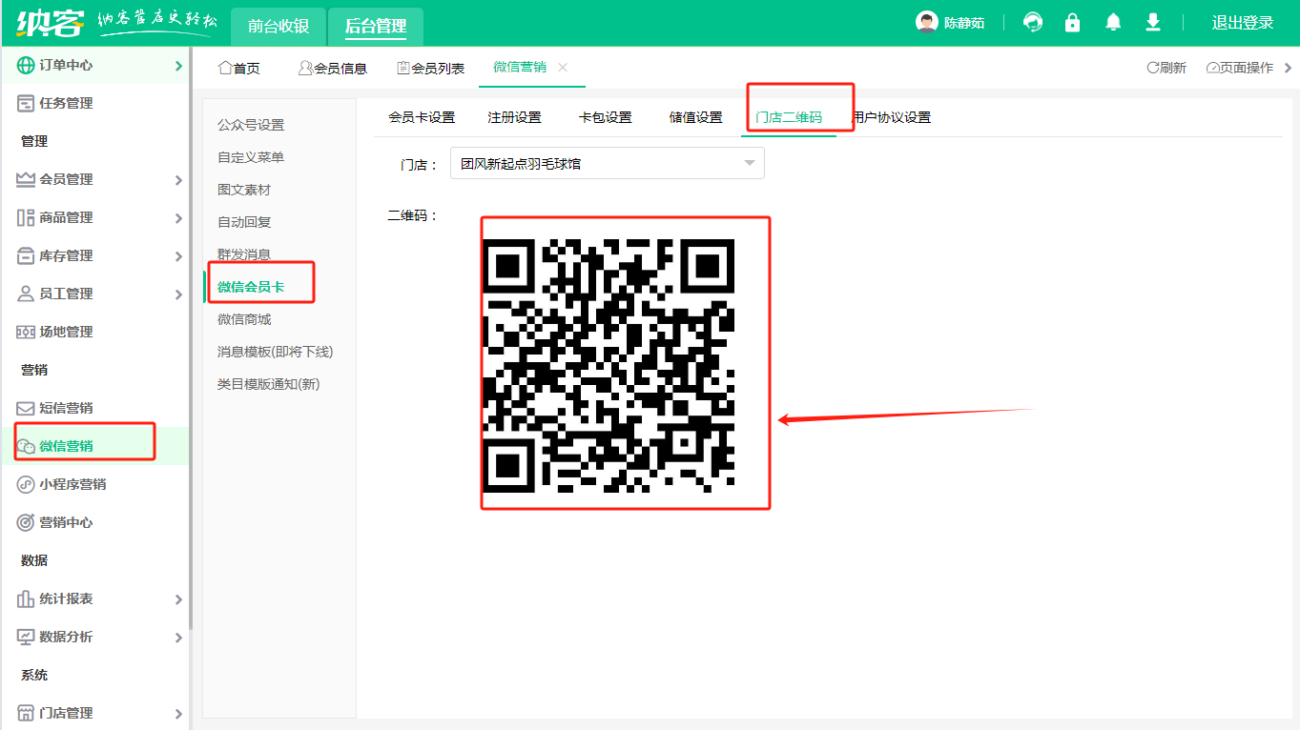Open 营销中心 in the sidebar
1300x730 pixels.
point(66,522)
